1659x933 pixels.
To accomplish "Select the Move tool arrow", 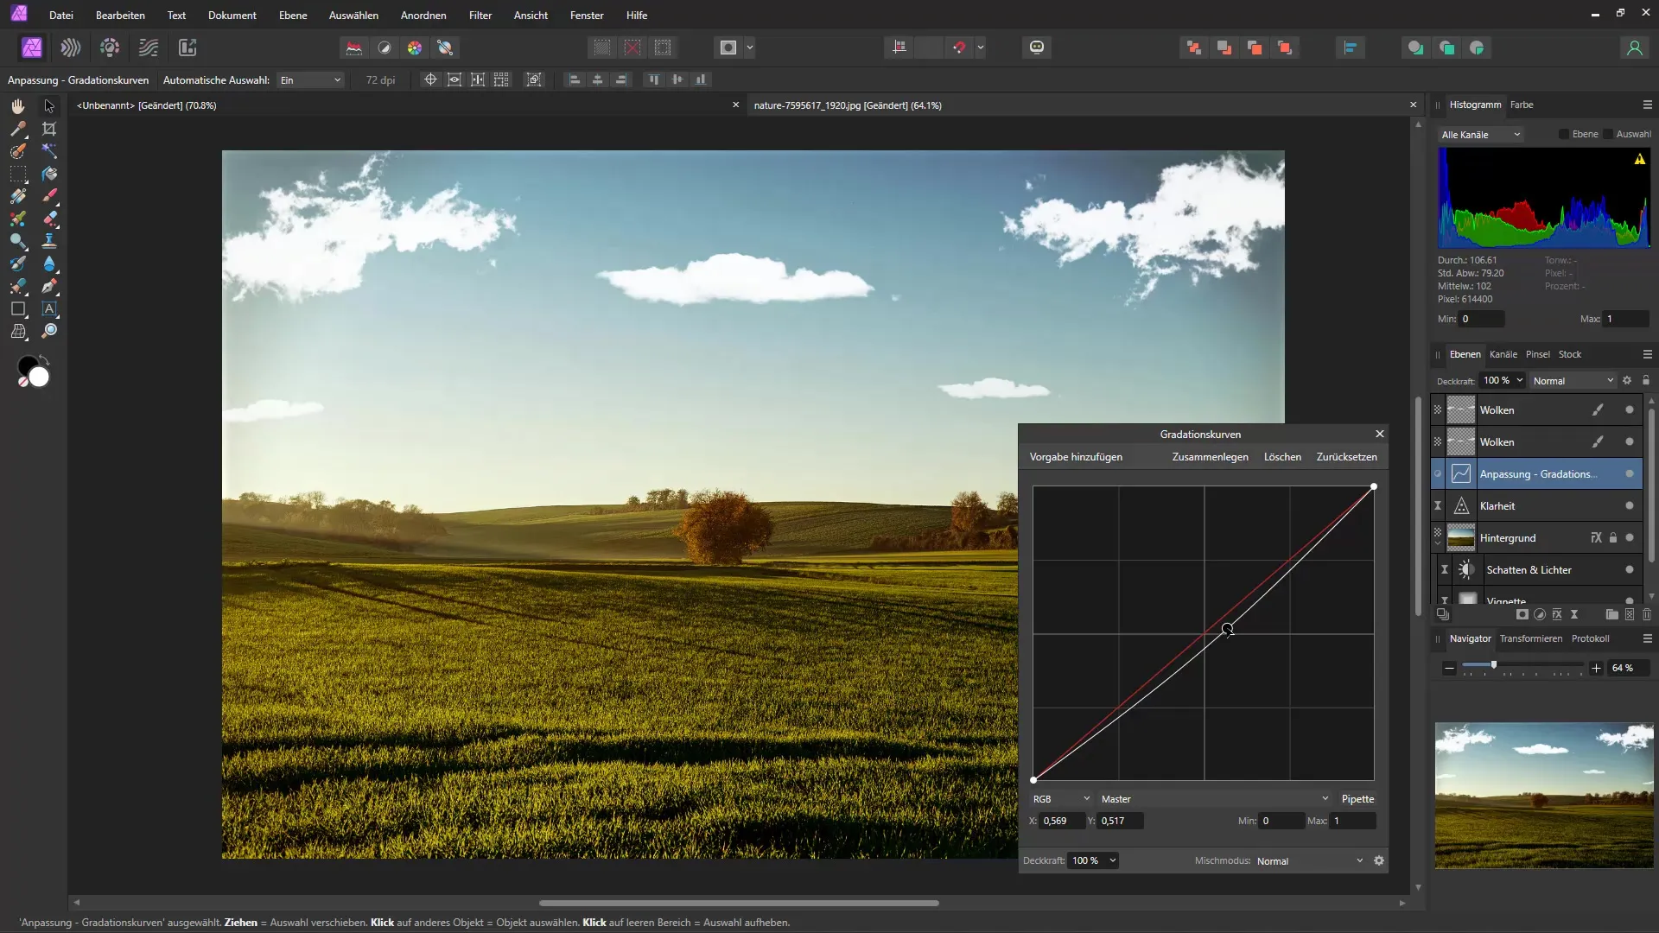I will pos(49,106).
